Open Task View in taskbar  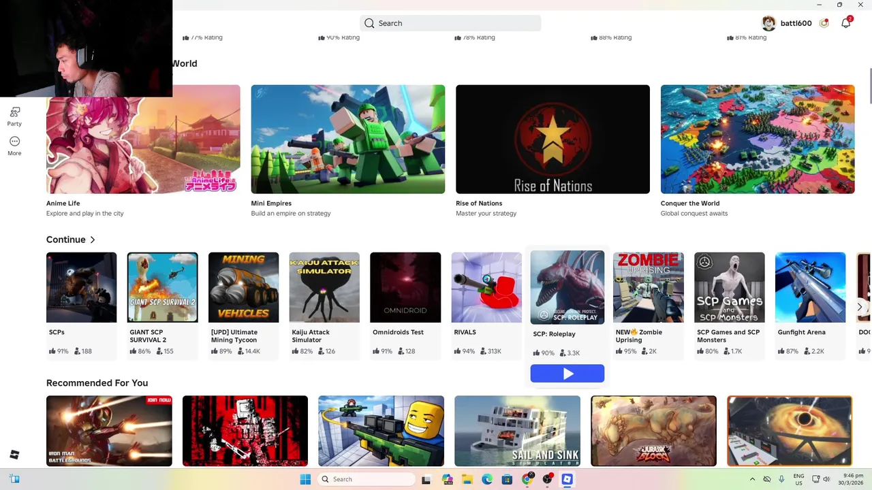426,479
